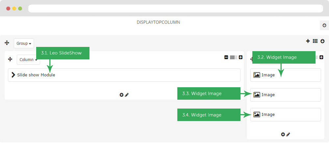Click the group grid layout icon

[315, 41]
